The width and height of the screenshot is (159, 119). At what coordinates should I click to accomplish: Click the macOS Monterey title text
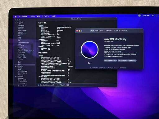[115, 39]
